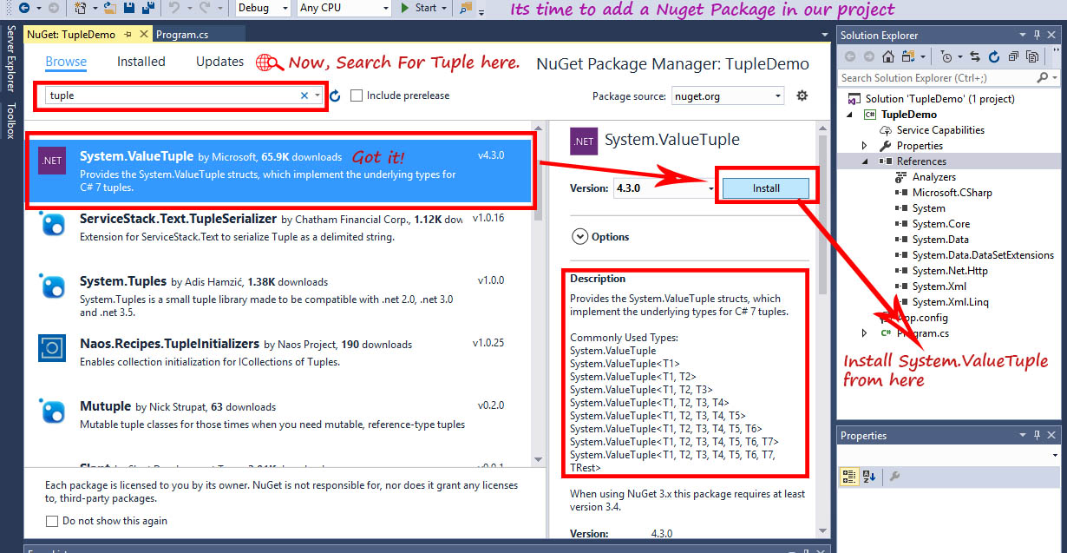Open the Toolbox side tab
Viewport: 1067px width, 553px height.
coord(10,121)
